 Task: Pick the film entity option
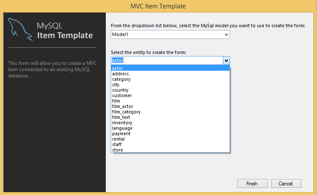coord(170,101)
